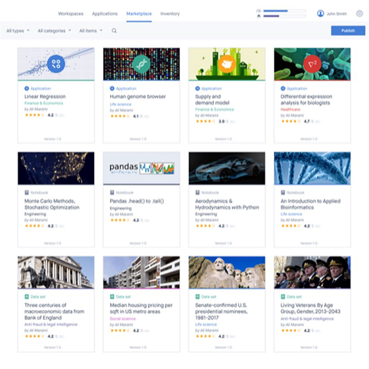Open the All items dropdown
The width and height of the screenshot is (369, 369).
point(91,31)
